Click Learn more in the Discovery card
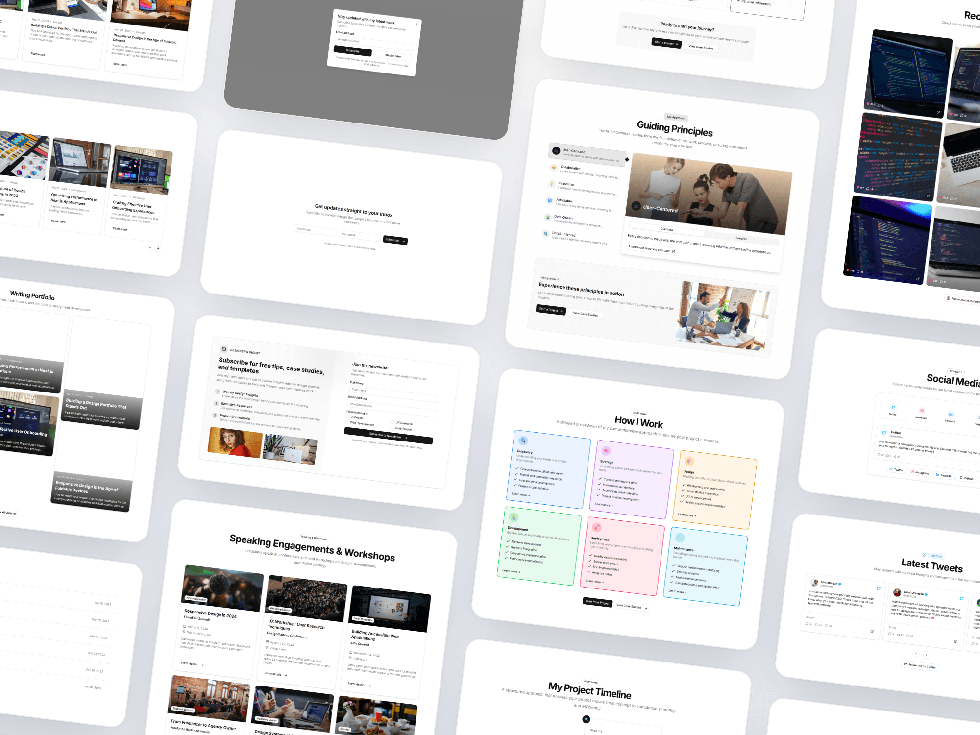 520,494
